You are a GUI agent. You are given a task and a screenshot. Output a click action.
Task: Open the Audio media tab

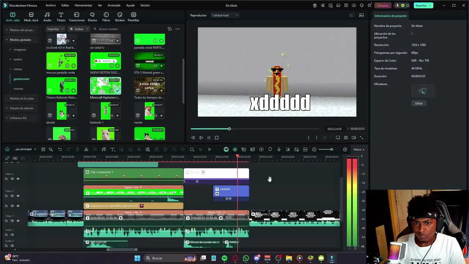pyautogui.click(x=47, y=17)
